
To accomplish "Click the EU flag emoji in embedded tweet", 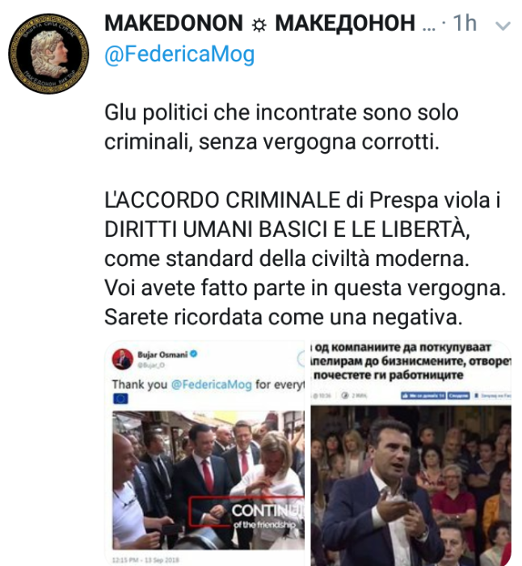I will 120,398.
